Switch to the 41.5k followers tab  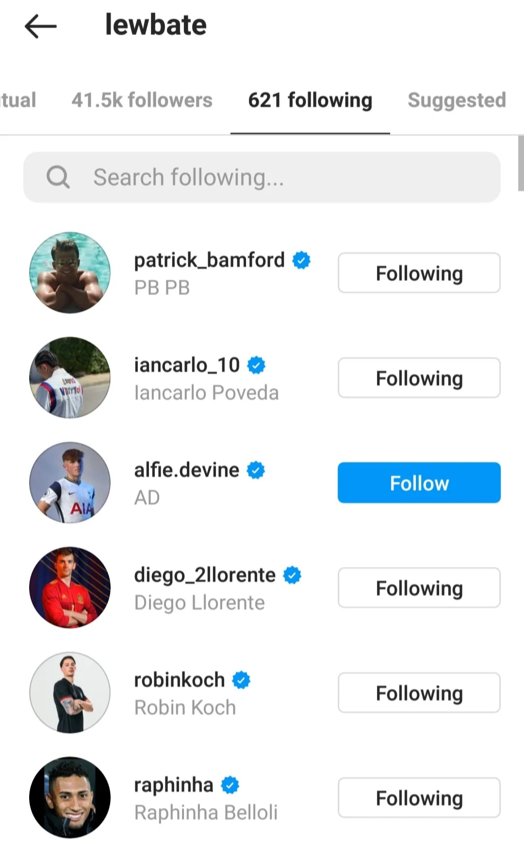pyautogui.click(x=142, y=100)
